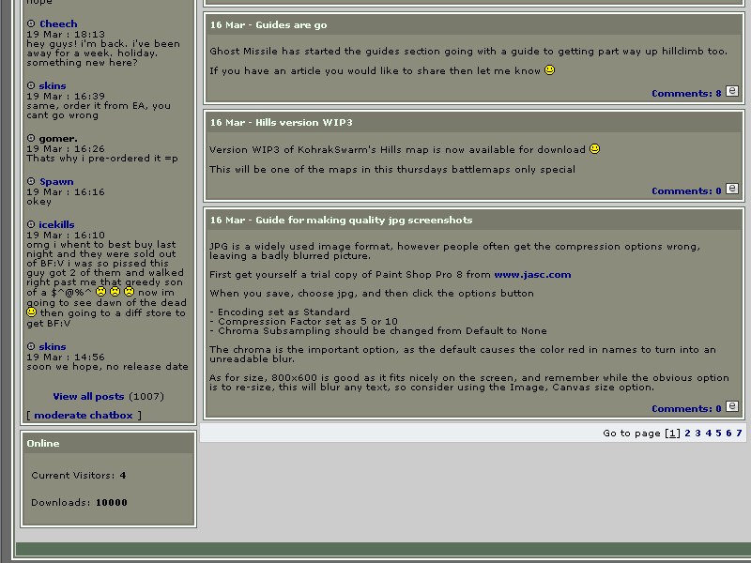Click yellow smiley before 'then going to a diff store'

point(32,312)
